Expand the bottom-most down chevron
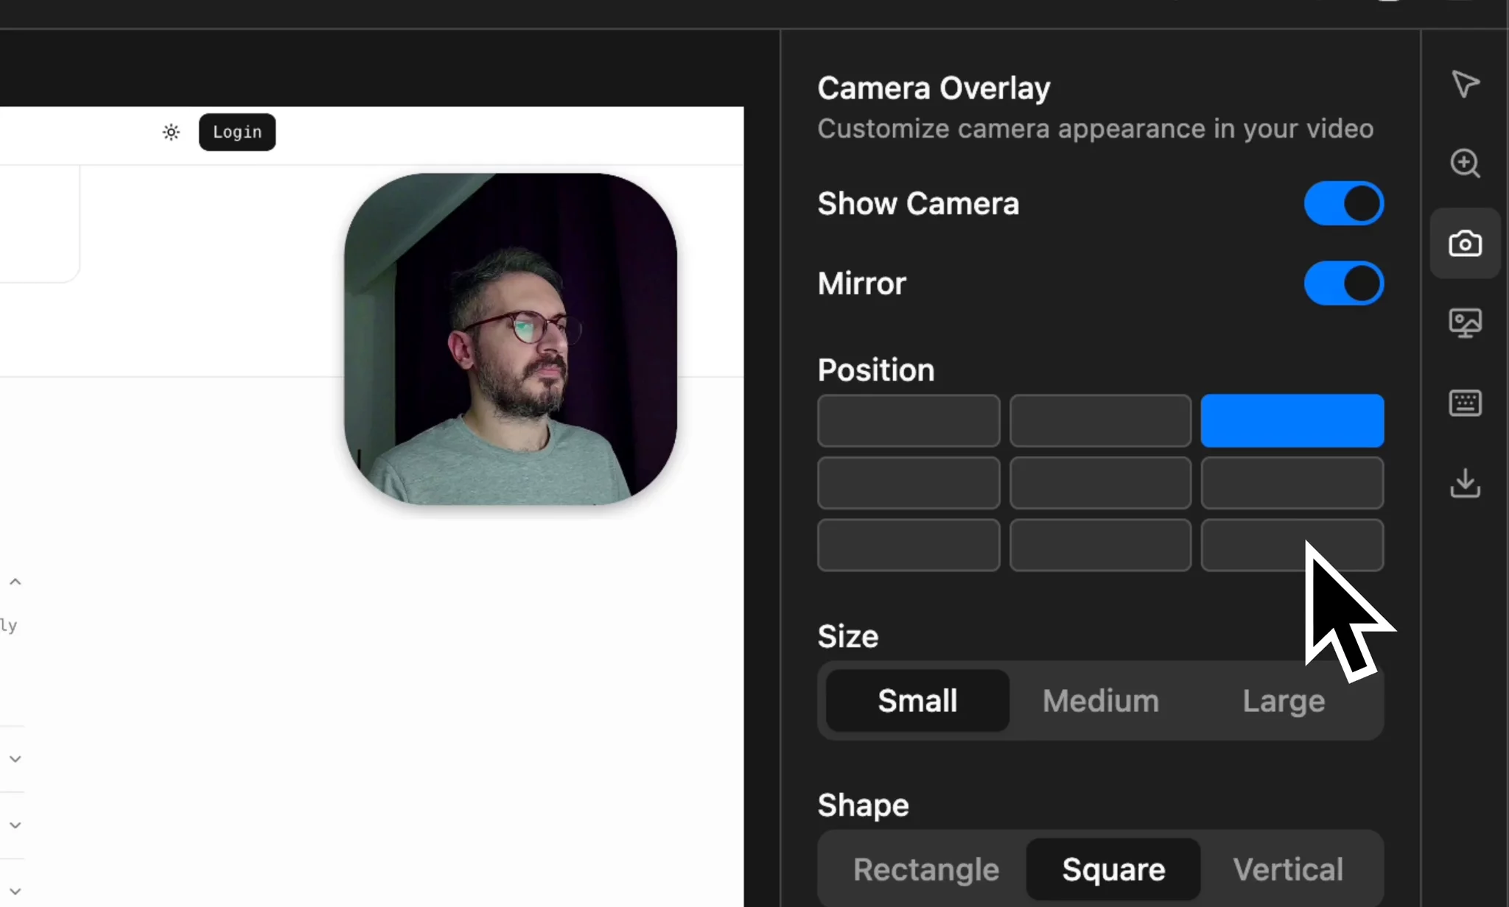The height and width of the screenshot is (907, 1509). (15, 891)
